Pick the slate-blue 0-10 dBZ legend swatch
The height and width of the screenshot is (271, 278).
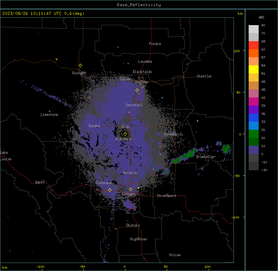tap(253, 150)
